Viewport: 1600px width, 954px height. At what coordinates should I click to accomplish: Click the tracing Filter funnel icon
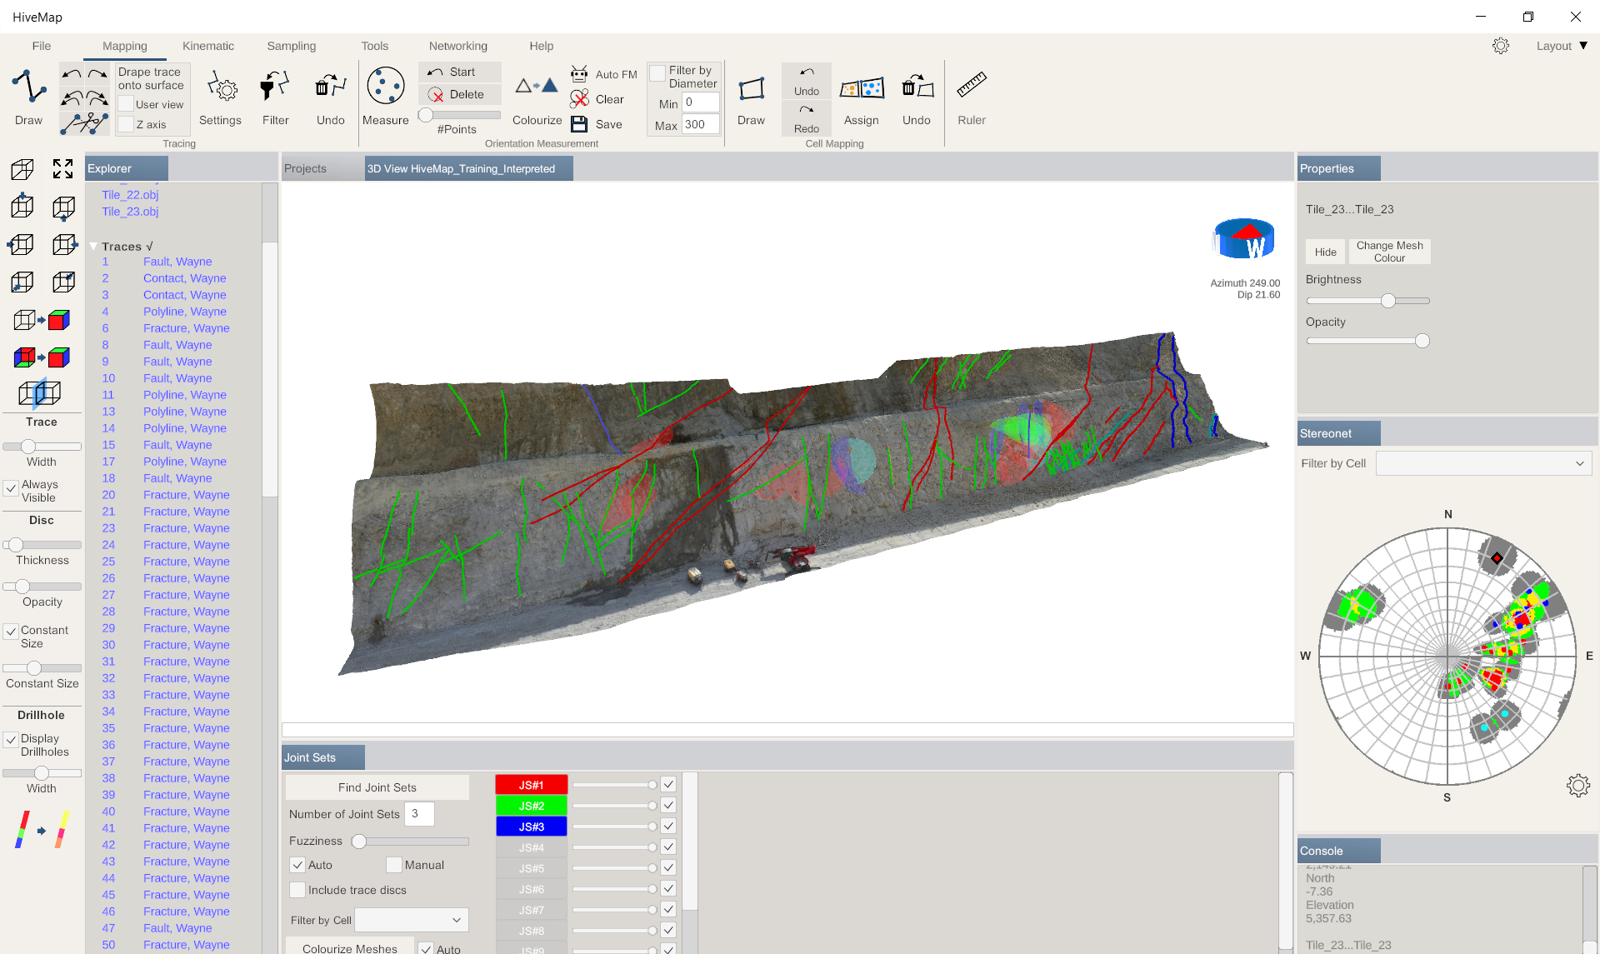[x=275, y=87]
